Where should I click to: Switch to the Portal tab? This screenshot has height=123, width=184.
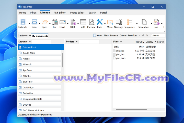(103, 13)
